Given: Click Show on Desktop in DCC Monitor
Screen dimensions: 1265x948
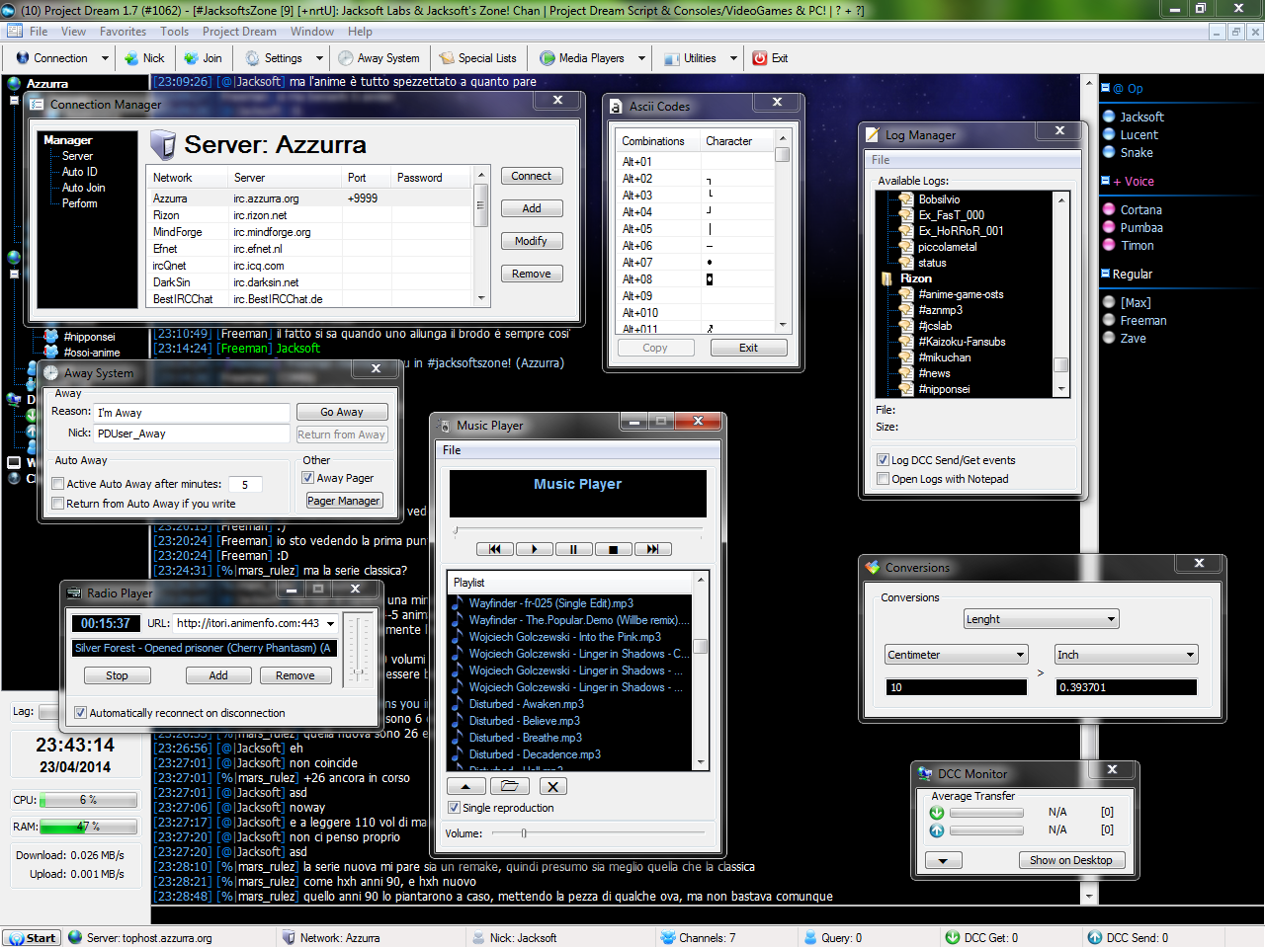Looking at the screenshot, I should [1070, 860].
